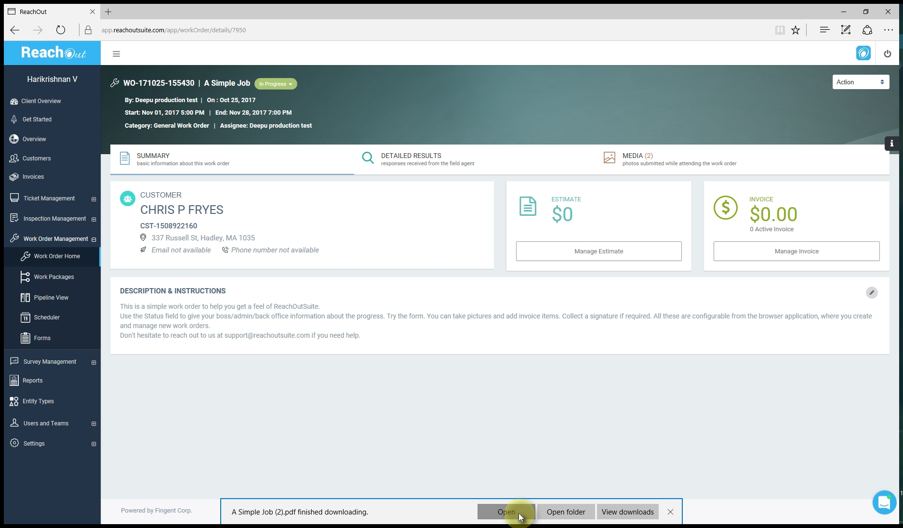Open the blue ReachOut swirl icon in header
This screenshot has height=528, width=903.
tap(863, 53)
